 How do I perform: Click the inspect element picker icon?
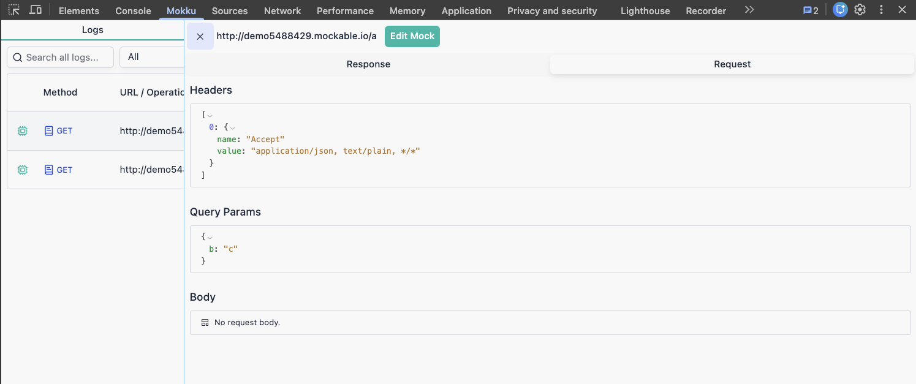14,10
